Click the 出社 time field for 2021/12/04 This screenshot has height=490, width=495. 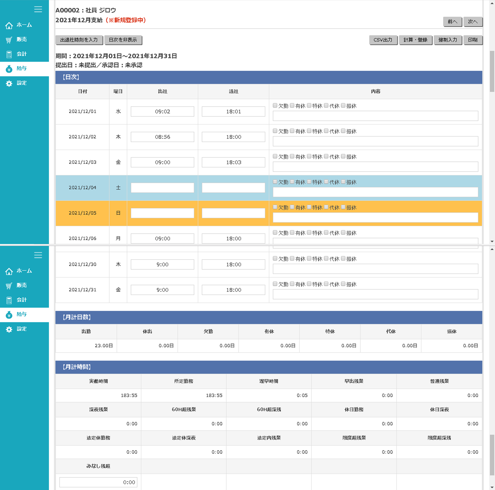162,188
